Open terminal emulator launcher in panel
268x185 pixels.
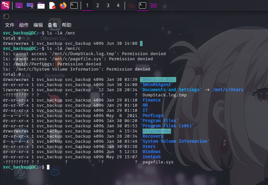(x=74, y=5)
